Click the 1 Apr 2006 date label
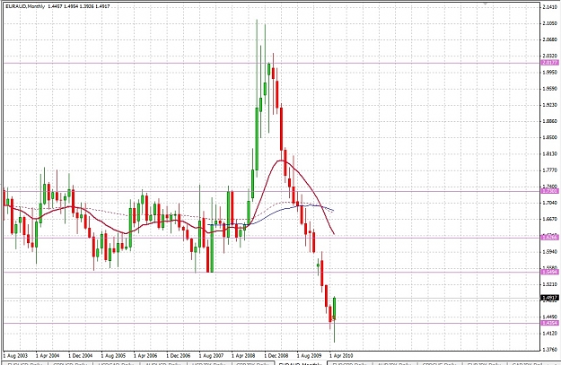 [145, 356]
